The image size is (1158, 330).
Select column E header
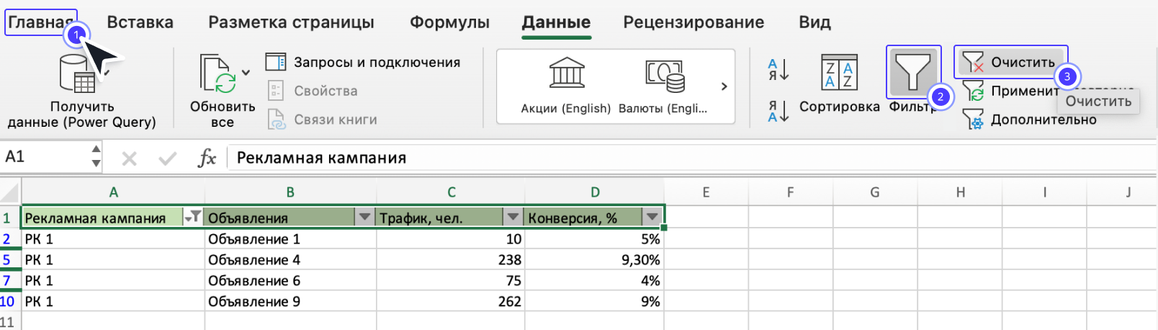point(706,192)
